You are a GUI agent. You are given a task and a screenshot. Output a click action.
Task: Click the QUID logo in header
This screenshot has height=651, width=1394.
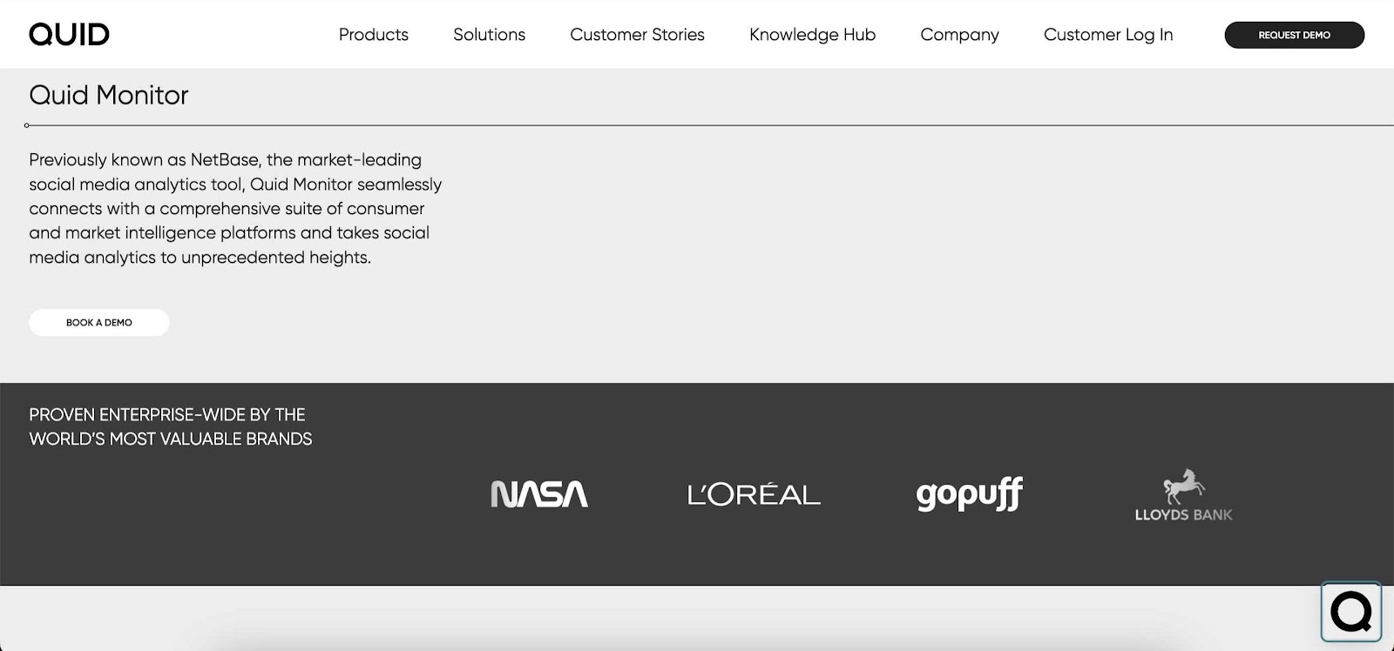(69, 35)
